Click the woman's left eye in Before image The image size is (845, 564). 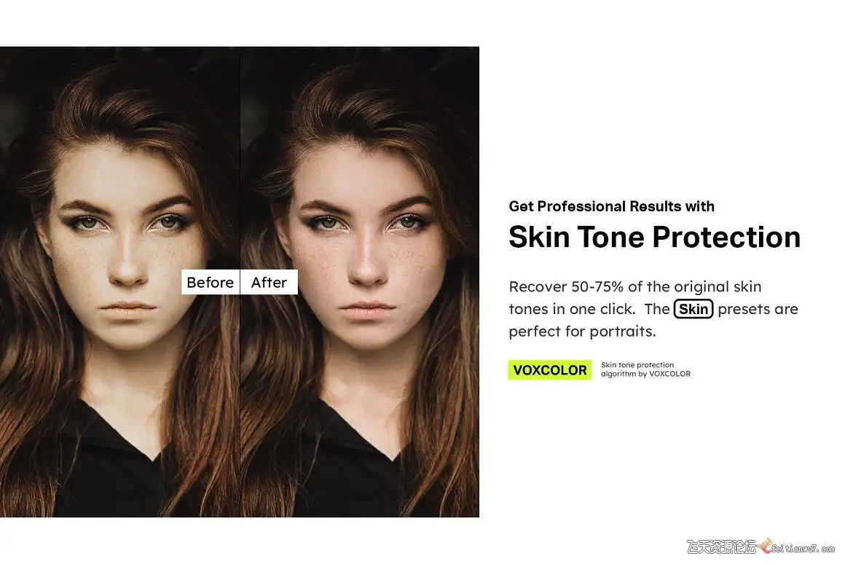pyautogui.click(x=86, y=222)
